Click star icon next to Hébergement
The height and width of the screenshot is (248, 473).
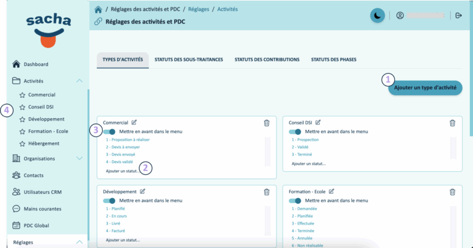22,144
